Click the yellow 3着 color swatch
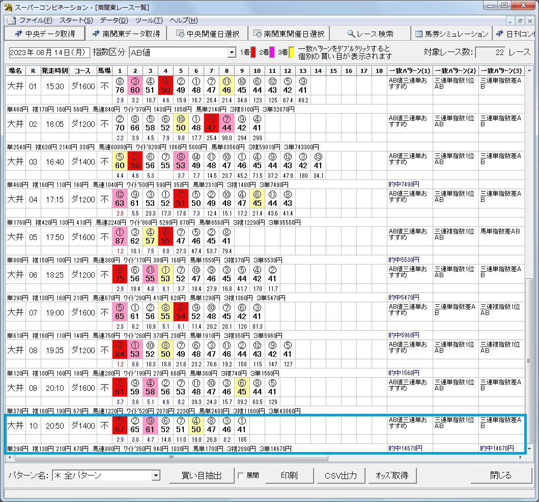Image resolution: width=539 pixels, height=502 pixels. (x=291, y=52)
